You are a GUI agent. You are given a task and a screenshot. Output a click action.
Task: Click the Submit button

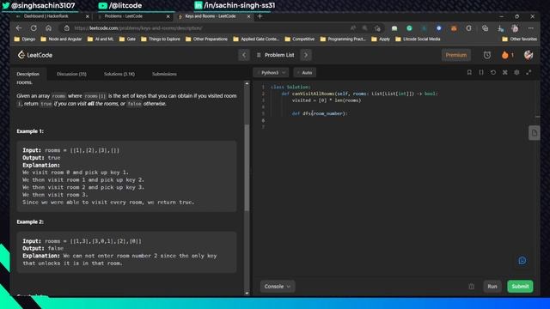coord(520,286)
